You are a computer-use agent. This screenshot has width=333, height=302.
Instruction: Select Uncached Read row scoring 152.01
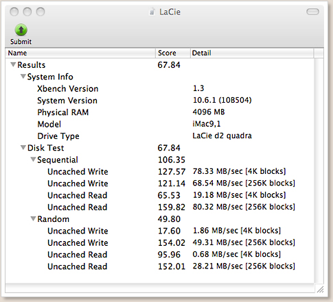(x=159, y=266)
